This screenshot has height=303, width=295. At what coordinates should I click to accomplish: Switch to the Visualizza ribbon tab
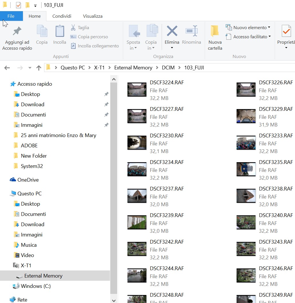[93, 16]
